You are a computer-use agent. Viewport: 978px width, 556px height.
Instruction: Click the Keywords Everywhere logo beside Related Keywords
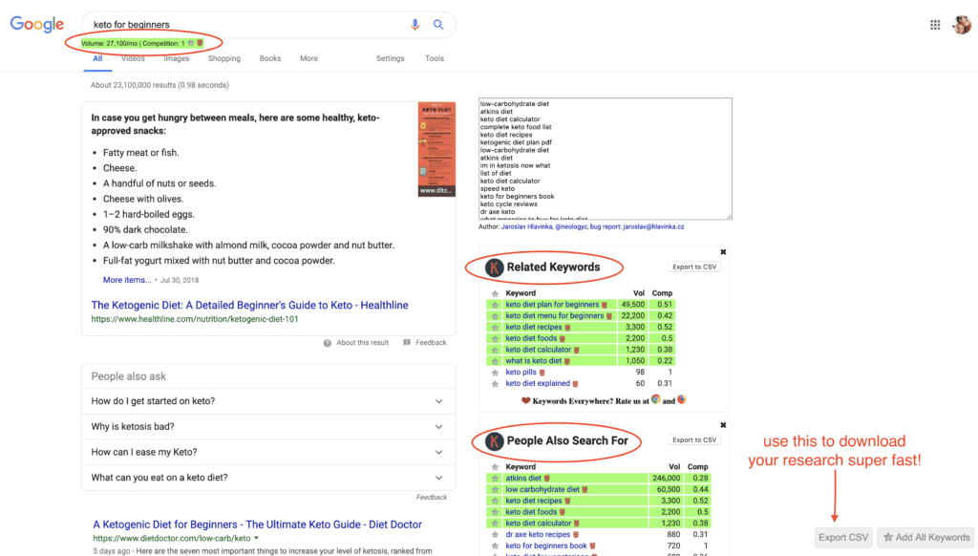tap(494, 267)
